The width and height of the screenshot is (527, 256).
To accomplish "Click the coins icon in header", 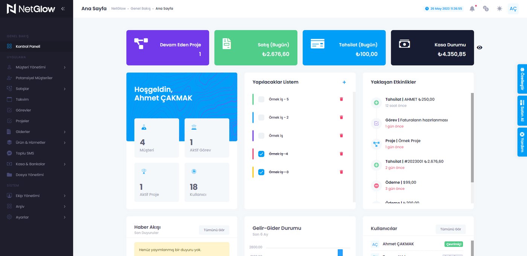I will tap(486, 8).
